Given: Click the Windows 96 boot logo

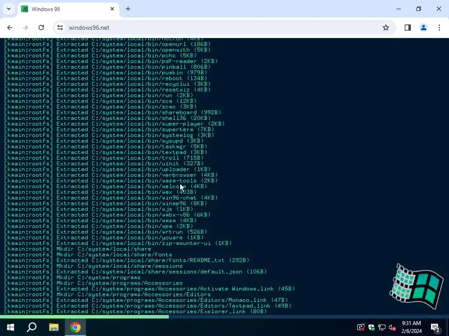Looking at the screenshot, I should (x=417, y=286).
